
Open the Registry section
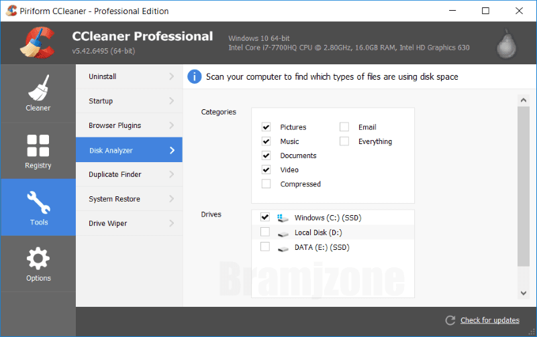[x=38, y=151]
